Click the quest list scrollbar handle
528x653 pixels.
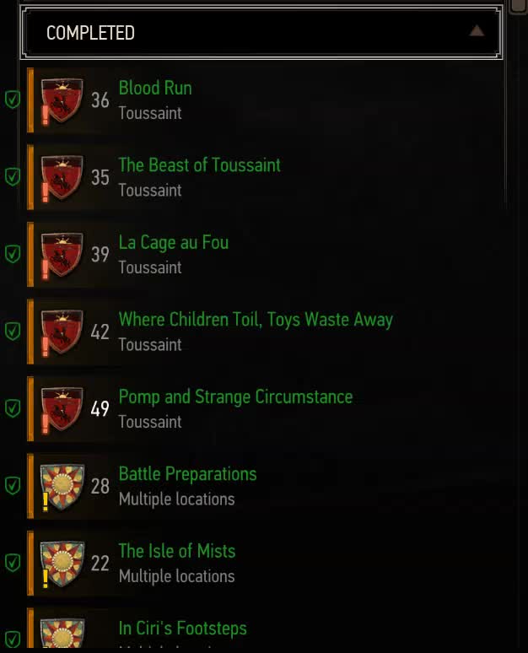[x=520, y=6]
